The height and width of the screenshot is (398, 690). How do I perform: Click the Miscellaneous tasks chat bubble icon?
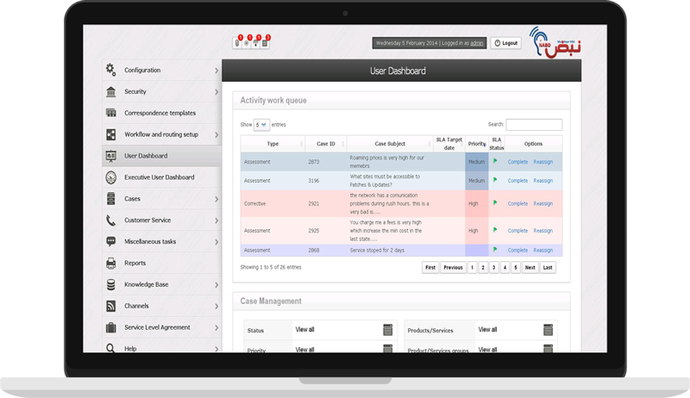[x=110, y=242]
